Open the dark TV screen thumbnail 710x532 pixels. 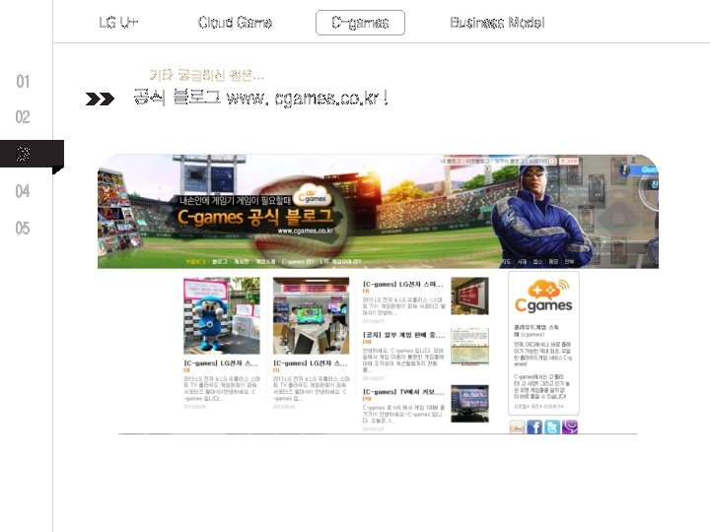(469, 404)
